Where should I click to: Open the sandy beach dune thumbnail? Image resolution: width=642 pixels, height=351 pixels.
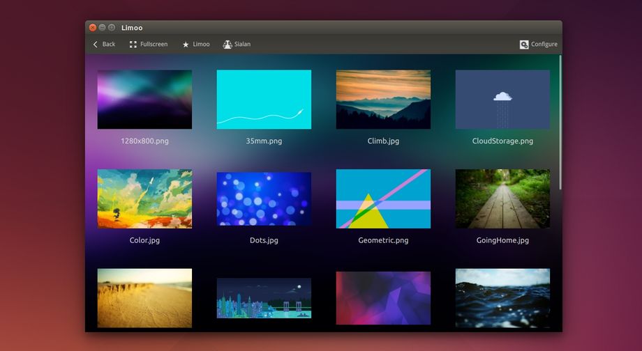tap(144, 298)
